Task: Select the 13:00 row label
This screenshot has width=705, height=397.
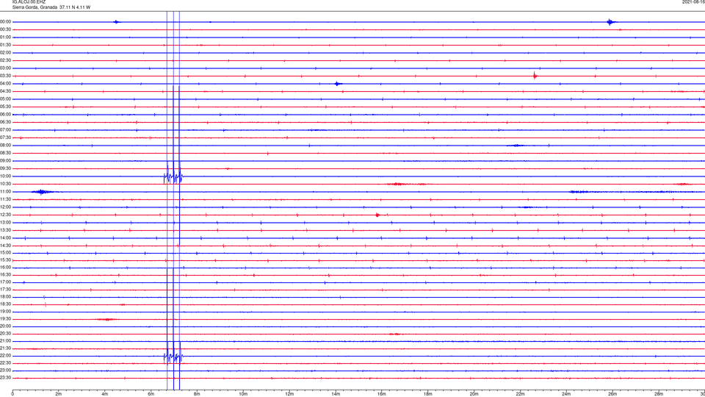Action: point(5,222)
